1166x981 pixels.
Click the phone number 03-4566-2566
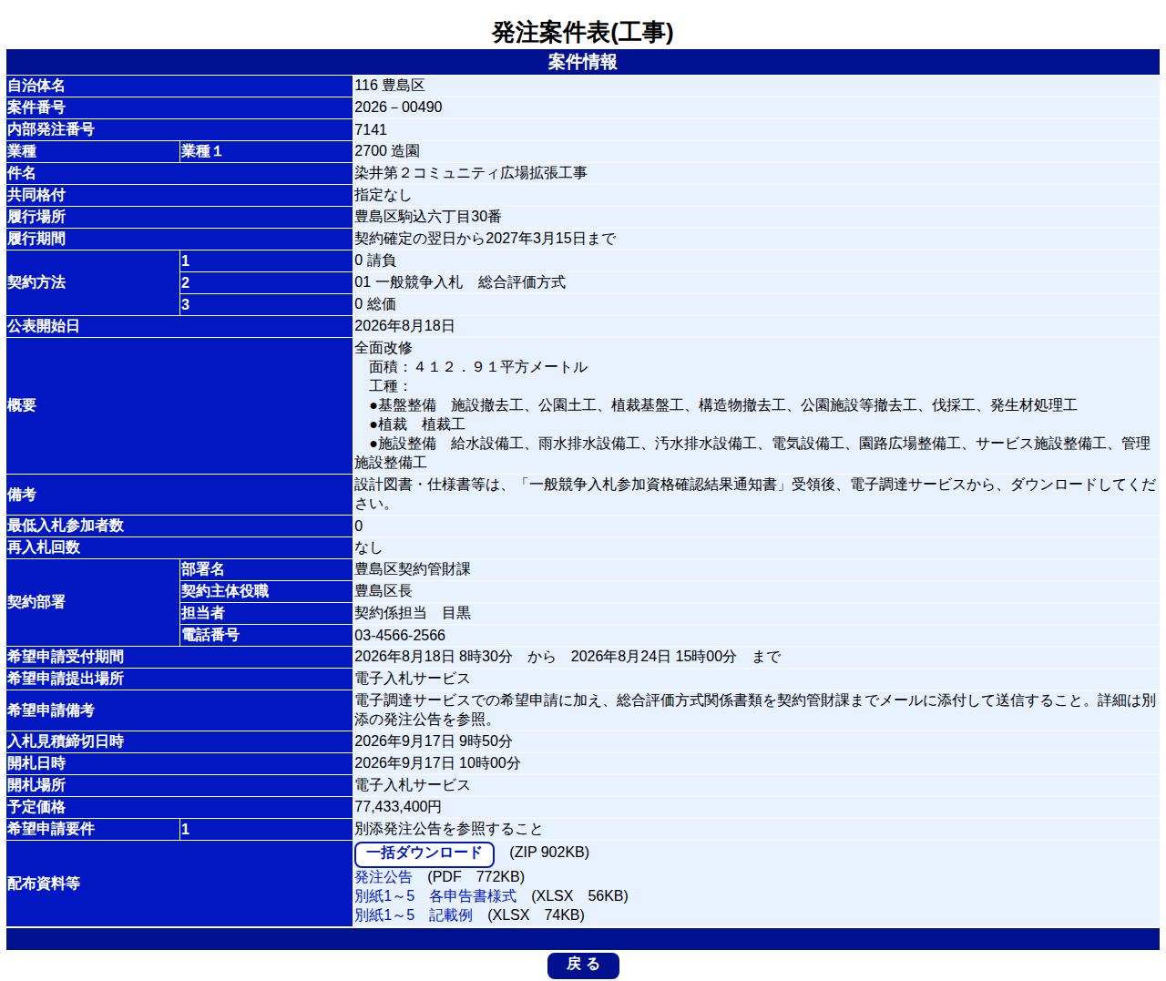pos(400,636)
